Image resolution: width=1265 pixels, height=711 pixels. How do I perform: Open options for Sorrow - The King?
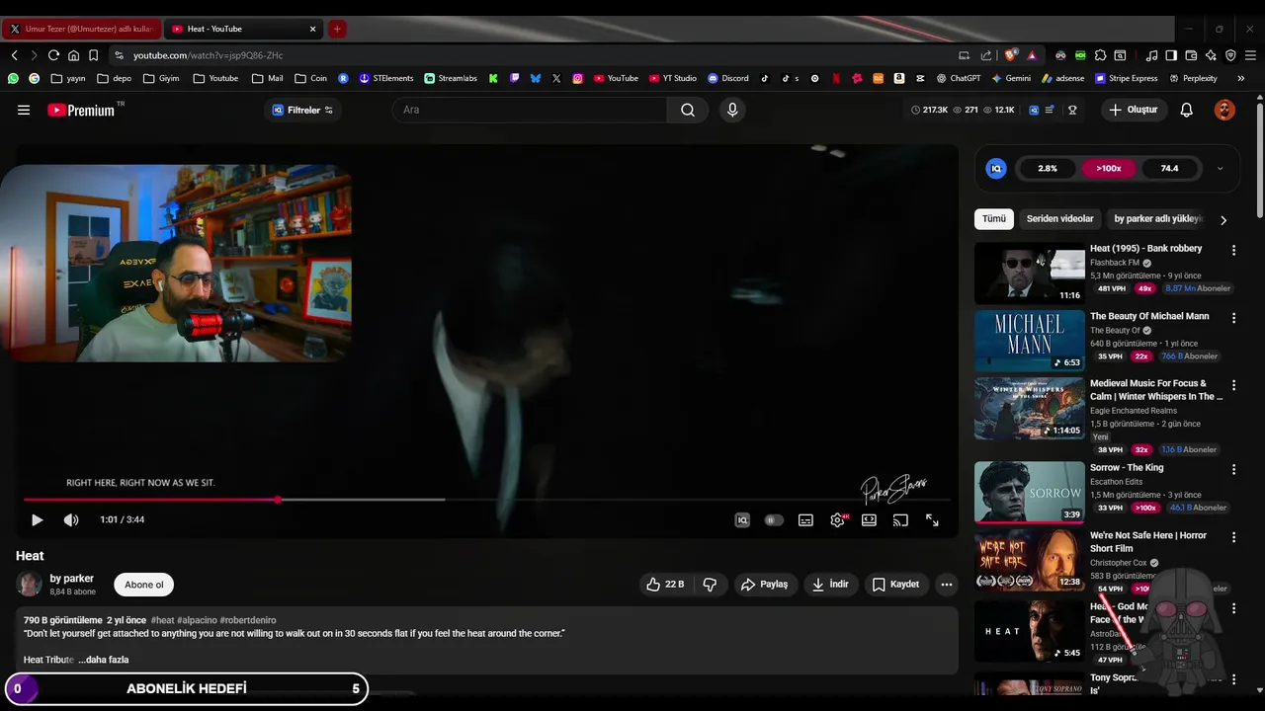[x=1233, y=470]
